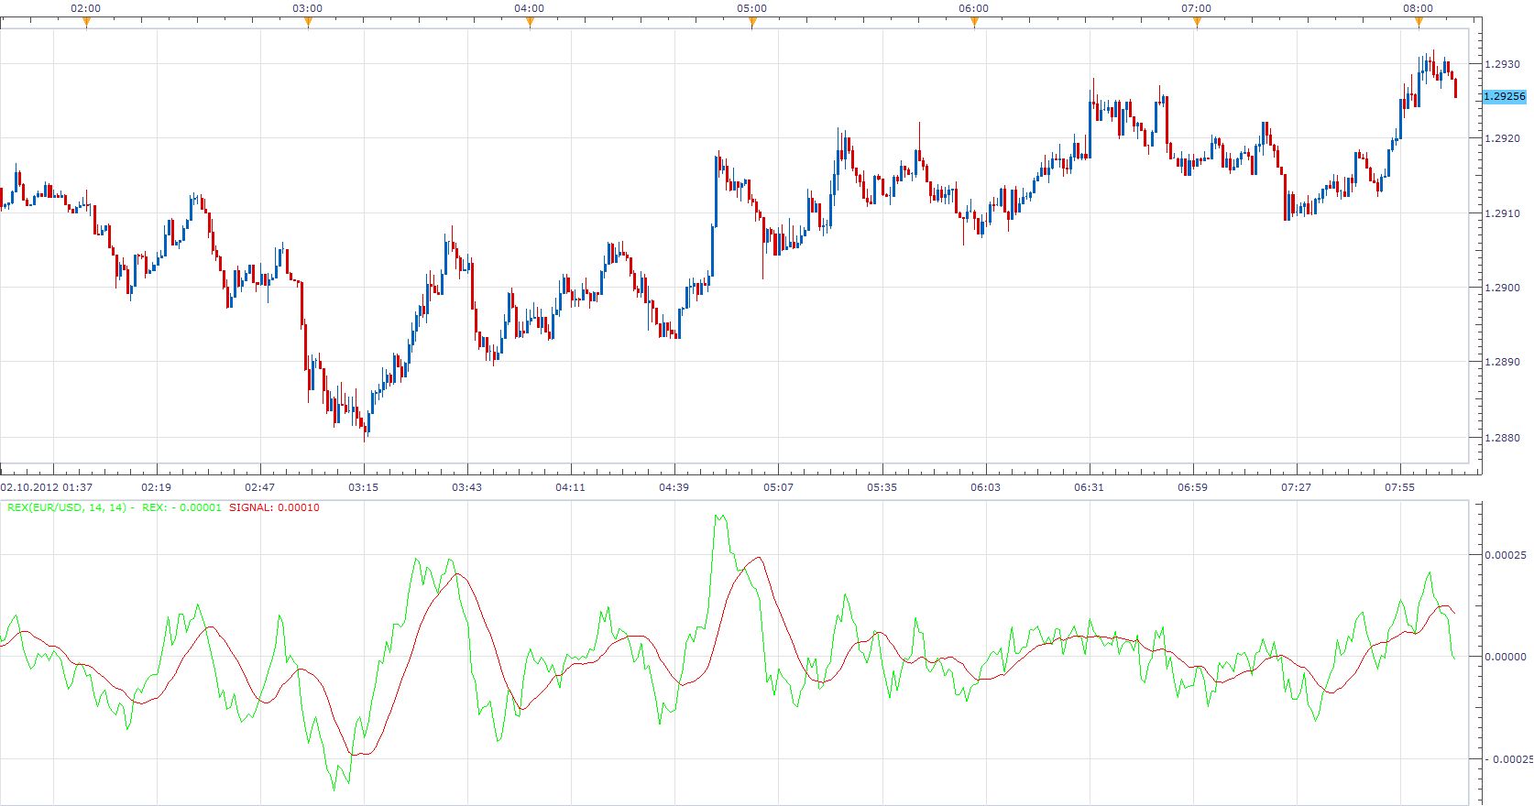Click the 1.2930 price axis label
The image size is (1534, 806).
pyautogui.click(x=1503, y=64)
